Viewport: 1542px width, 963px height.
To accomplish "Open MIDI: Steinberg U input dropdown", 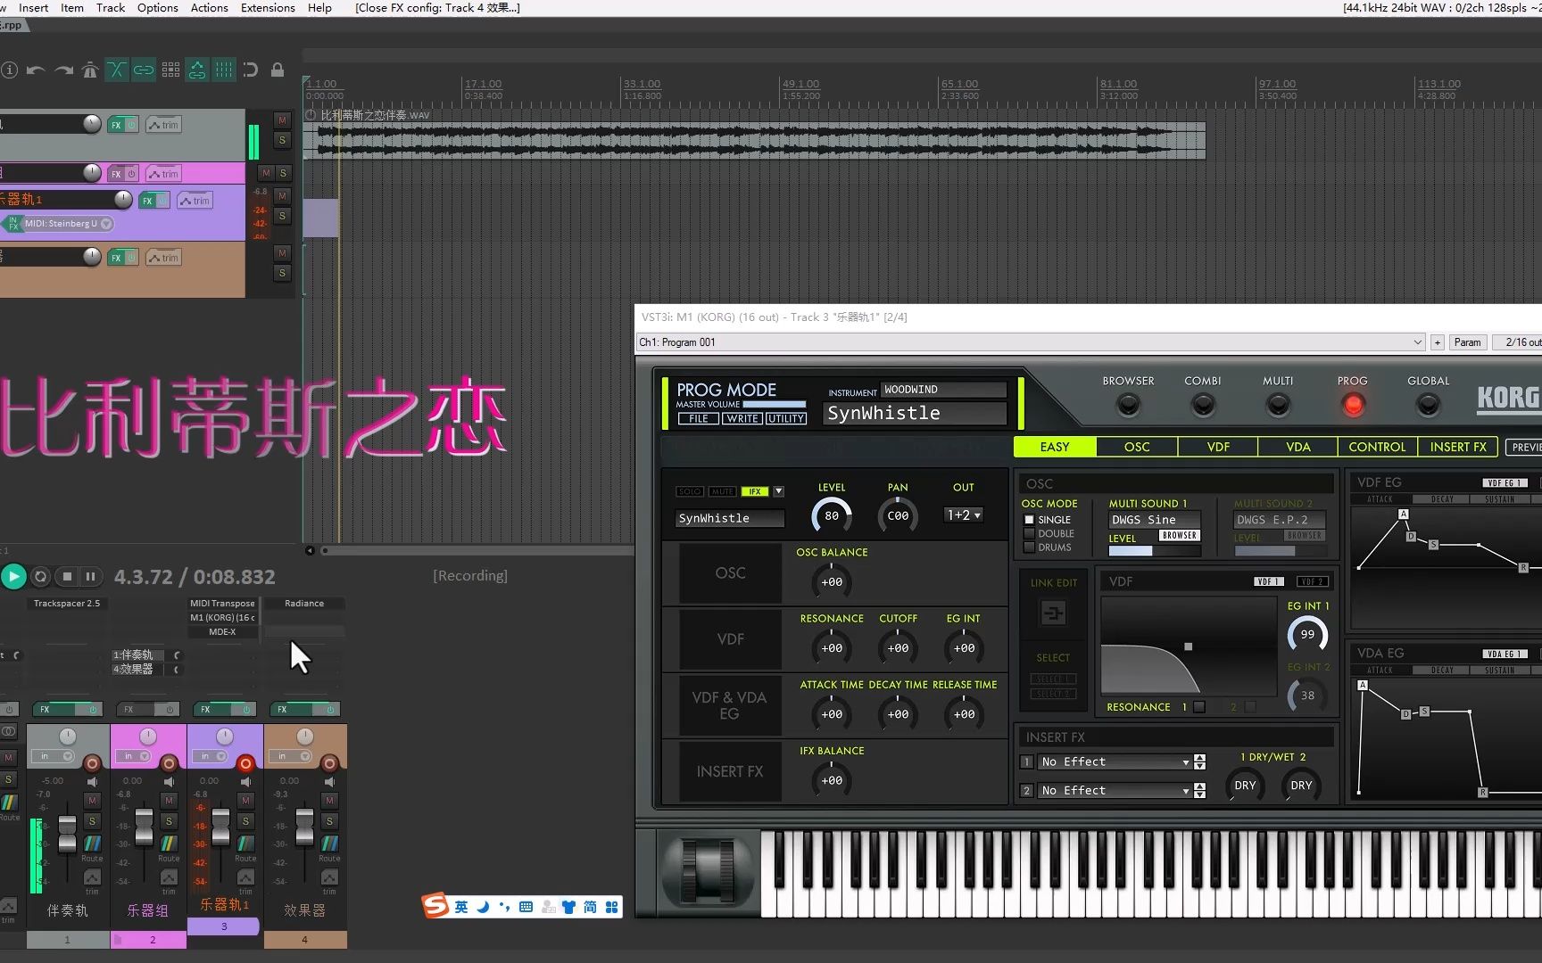I will pyautogui.click(x=68, y=224).
